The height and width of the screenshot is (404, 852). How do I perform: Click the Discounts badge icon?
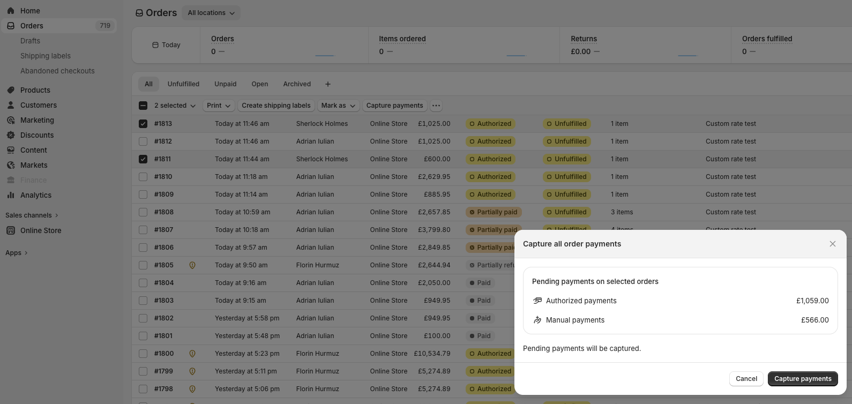point(11,135)
